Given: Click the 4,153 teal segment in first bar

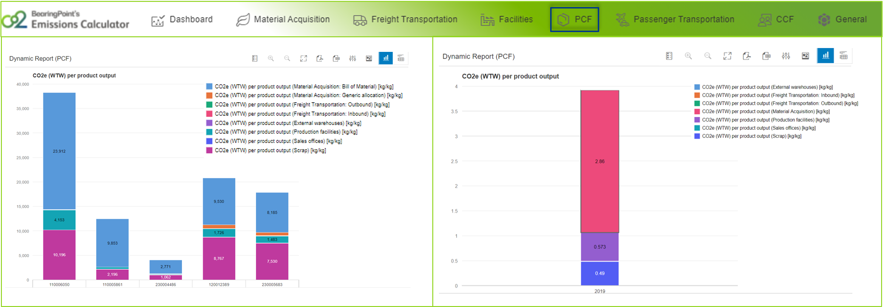Looking at the screenshot, I should point(59,220).
